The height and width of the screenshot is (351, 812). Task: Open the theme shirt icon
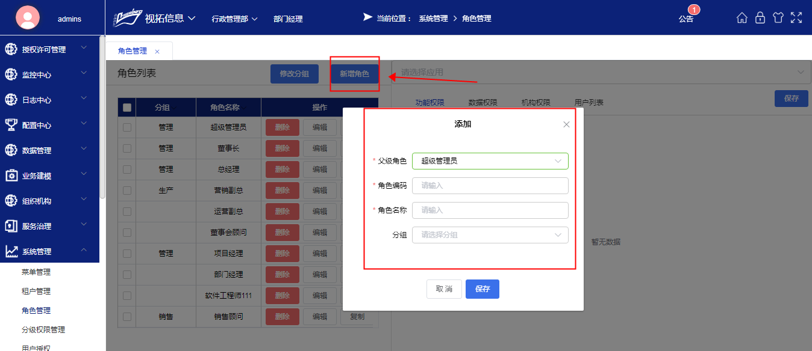pos(778,18)
